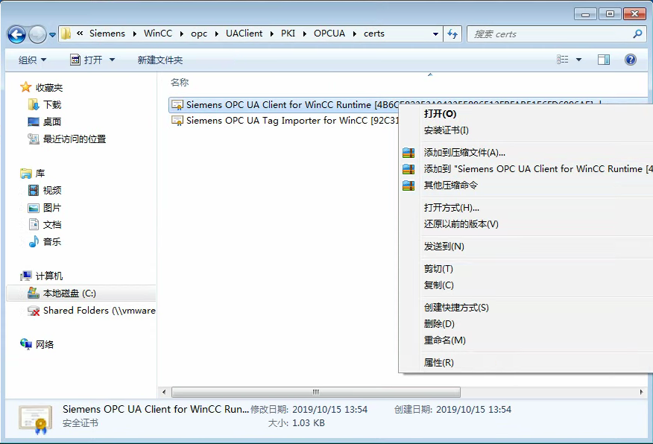Click the Back navigation arrow button
Viewport: 653px width, 444px height.
(17, 34)
